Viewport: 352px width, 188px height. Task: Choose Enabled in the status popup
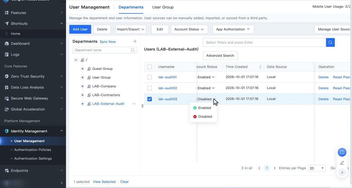pos(203,108)
